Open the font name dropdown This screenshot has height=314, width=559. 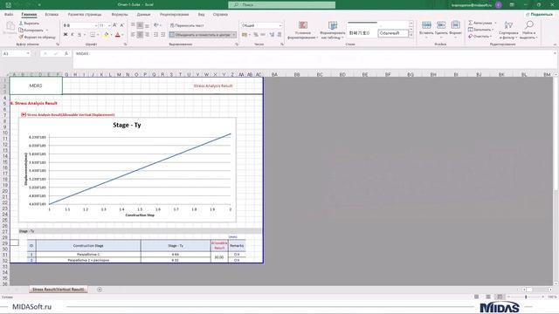[x=95, y=25]
